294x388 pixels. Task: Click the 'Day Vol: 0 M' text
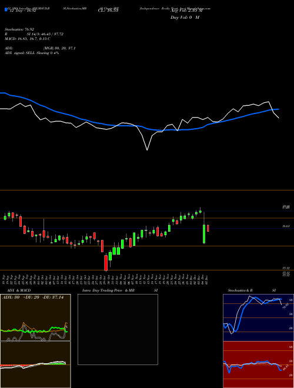(185, 18)
